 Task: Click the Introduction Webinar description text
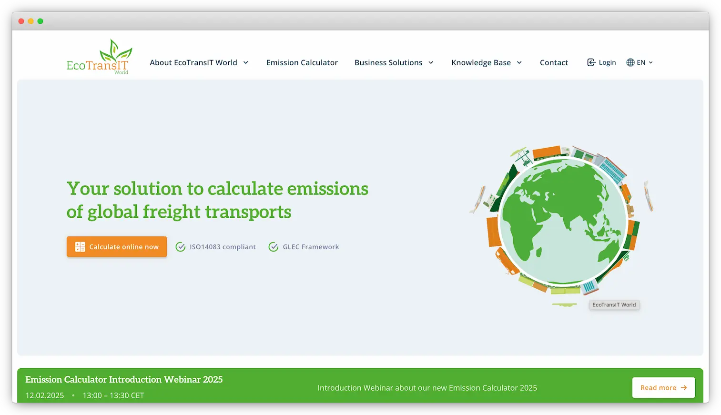(427, 388)
